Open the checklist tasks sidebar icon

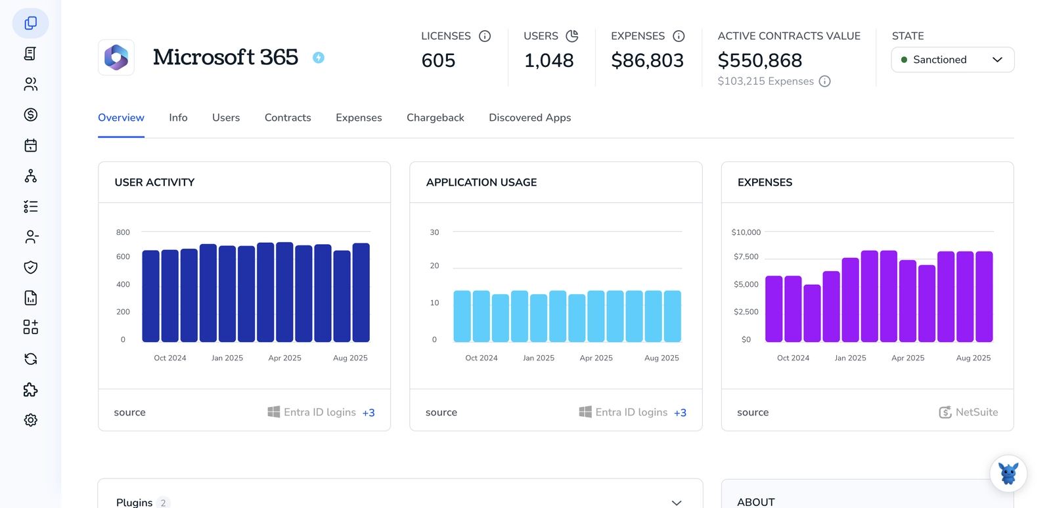click(x=30, y=207)
